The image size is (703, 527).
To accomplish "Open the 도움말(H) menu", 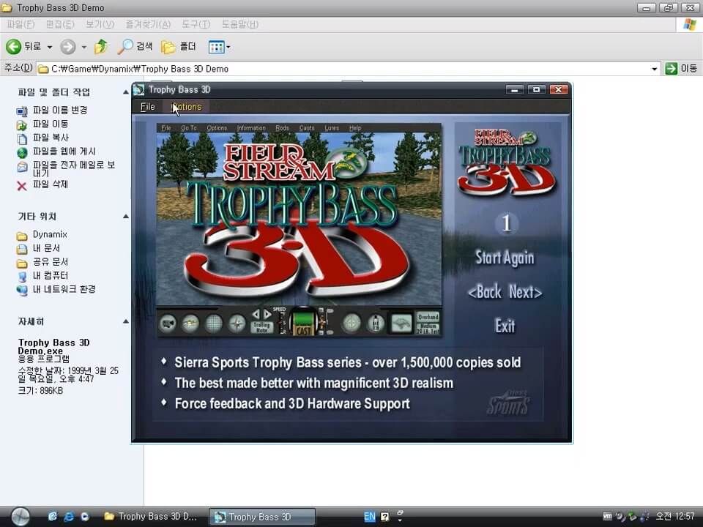I will pos(240,24).
